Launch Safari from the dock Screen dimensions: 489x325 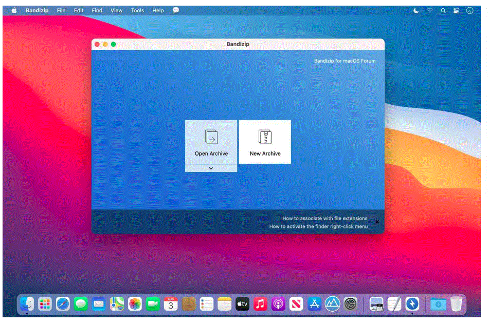pyautogui.click(x=63, y=304)
